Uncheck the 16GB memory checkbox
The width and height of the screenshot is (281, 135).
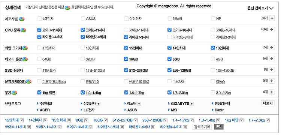coord(126,59)
